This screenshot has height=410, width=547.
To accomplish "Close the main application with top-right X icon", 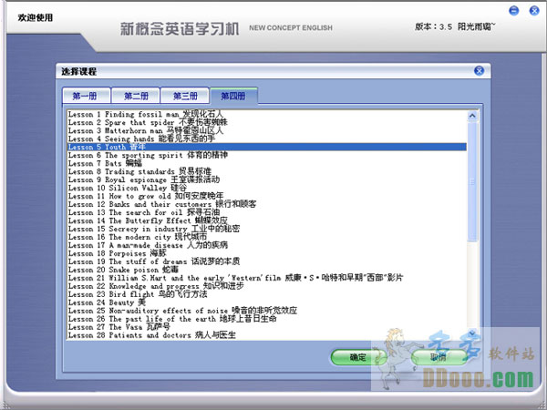I will [x=534, y=10].
